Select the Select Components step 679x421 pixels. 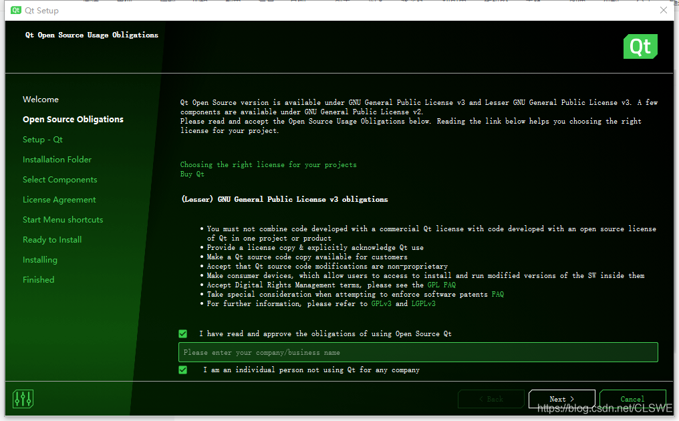click(x=59, y=179)
